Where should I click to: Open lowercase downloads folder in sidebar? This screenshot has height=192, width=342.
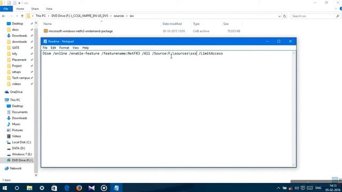pos(19,42)
